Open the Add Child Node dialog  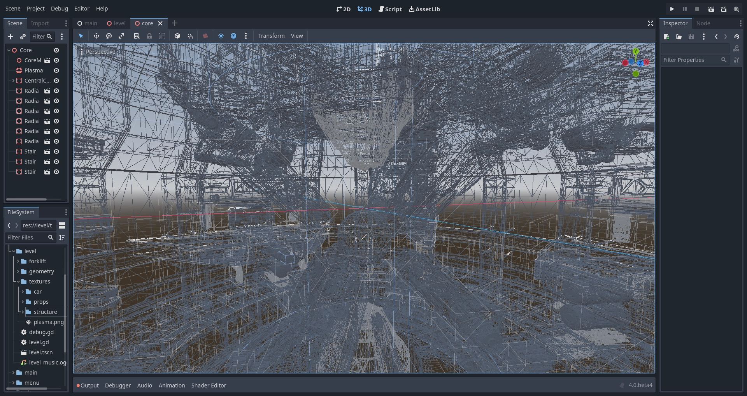pos(11,37)
